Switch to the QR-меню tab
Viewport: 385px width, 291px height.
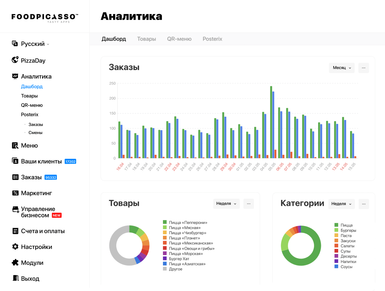[179, 39]
